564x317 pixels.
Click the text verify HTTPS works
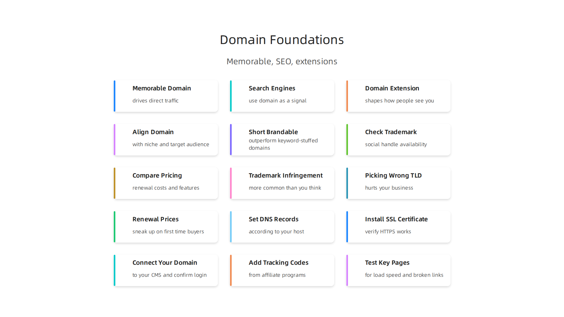click(388, 232)
